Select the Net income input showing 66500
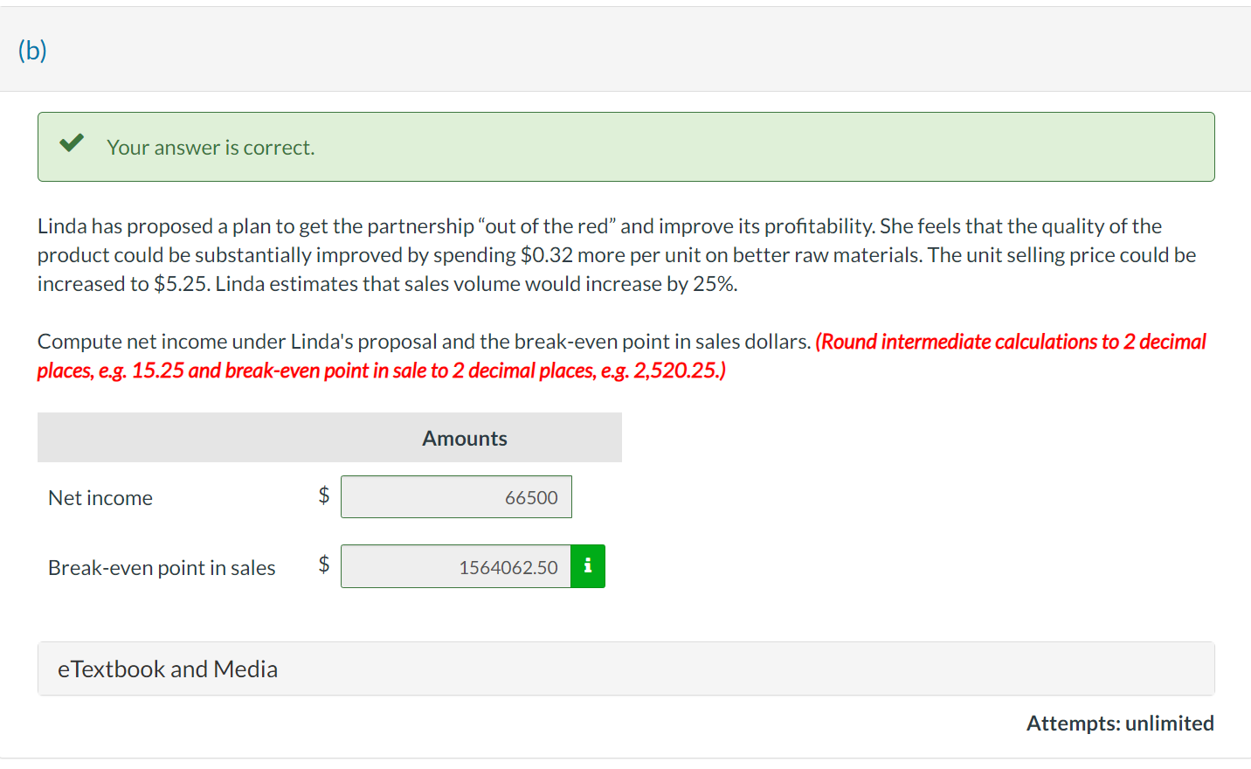Screen dimensions: 1251x769 (x=456, y=496)
